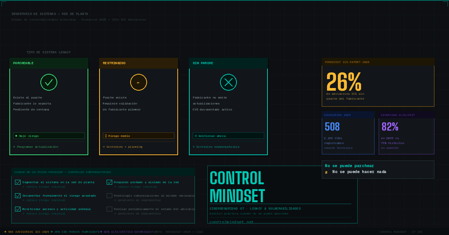Click the not-equal symbol before 'No se puede hacer nada'

pos(326,172)
